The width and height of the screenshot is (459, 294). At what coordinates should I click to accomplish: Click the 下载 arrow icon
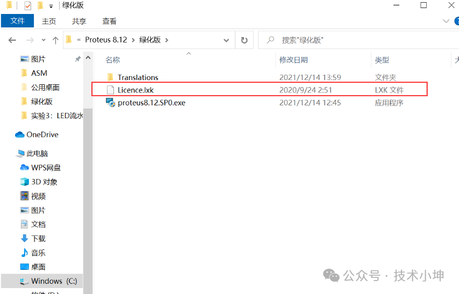pyautogui.click(x=24, y=238)
